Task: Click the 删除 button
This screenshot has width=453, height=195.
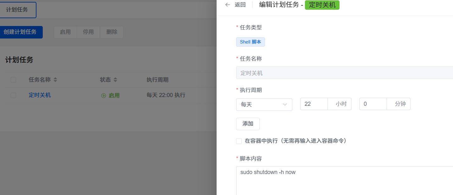Action: pyautogui.click(x=112, y=32)
